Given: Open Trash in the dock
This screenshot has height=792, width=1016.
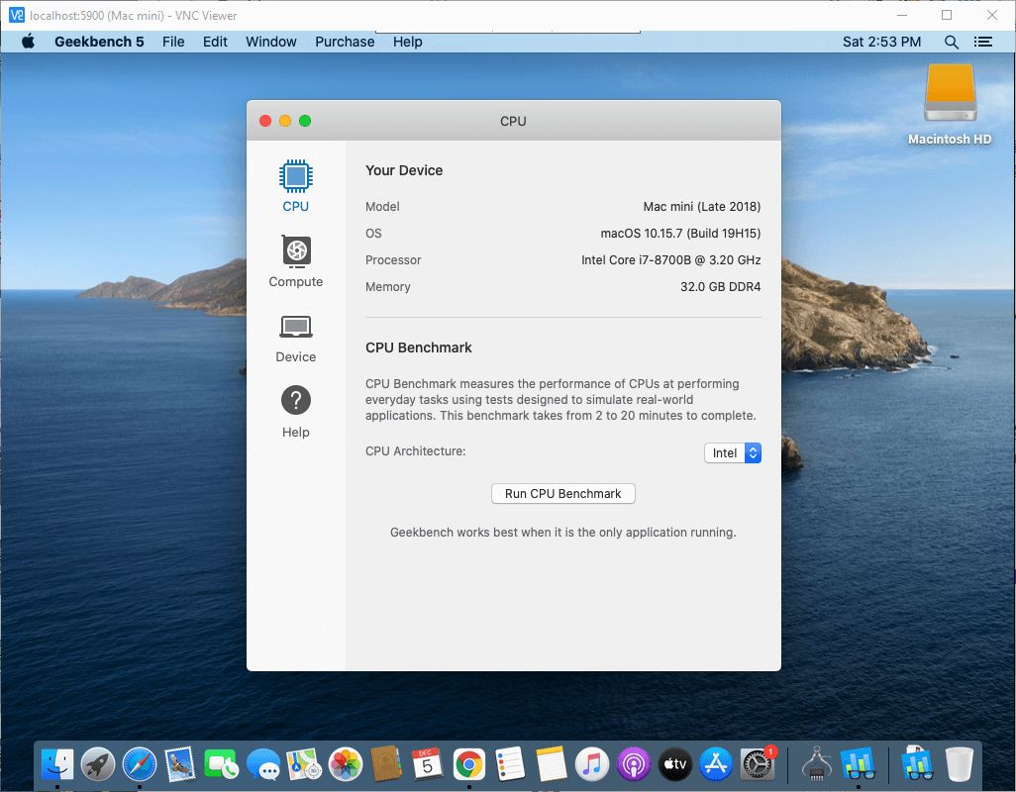Looking at the screenshot, I should click(x=959, y=763).
